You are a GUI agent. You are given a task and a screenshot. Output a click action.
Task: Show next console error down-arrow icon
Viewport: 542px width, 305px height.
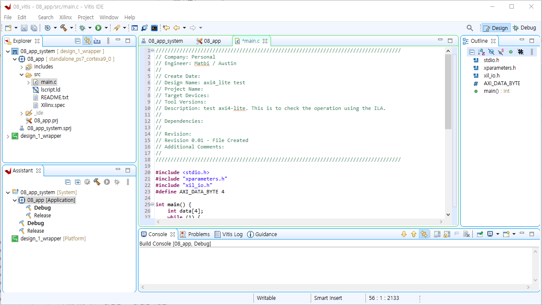(404, 234)
